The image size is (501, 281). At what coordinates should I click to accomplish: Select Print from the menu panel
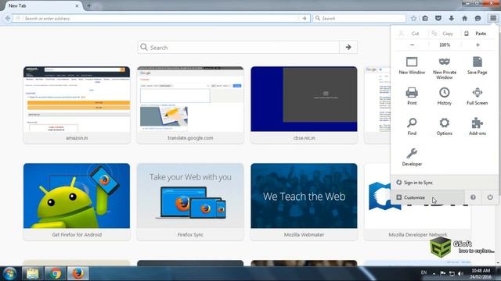click(x=412, y=96)
